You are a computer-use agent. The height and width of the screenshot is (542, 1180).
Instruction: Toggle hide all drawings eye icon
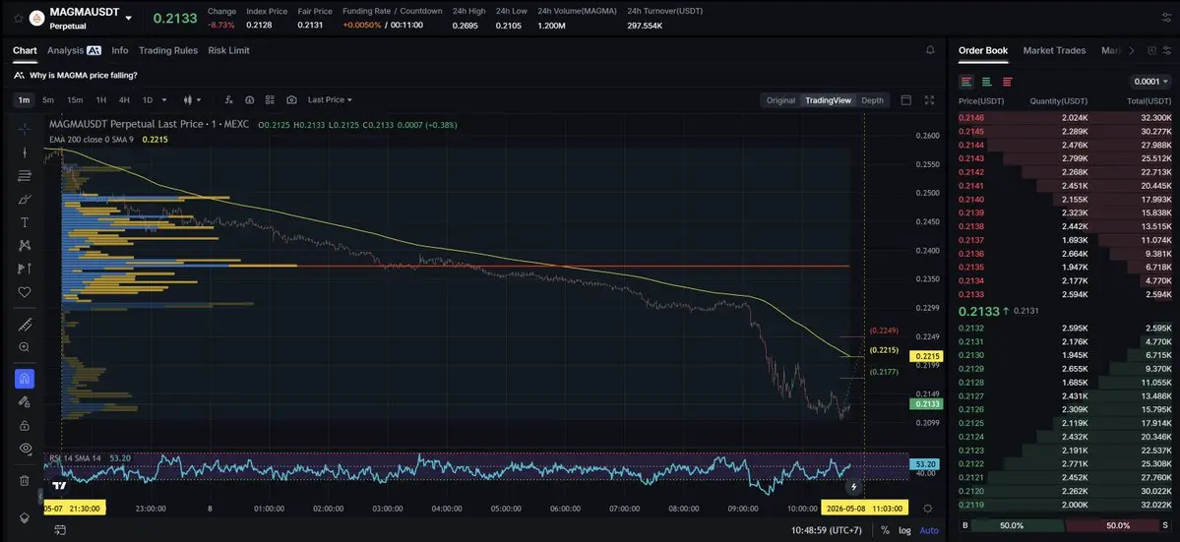(x=24, y=449)
